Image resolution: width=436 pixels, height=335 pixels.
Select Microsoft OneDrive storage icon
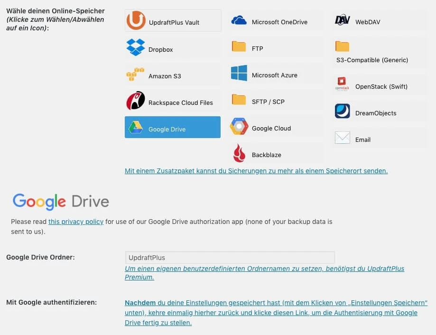coord(276,21)
